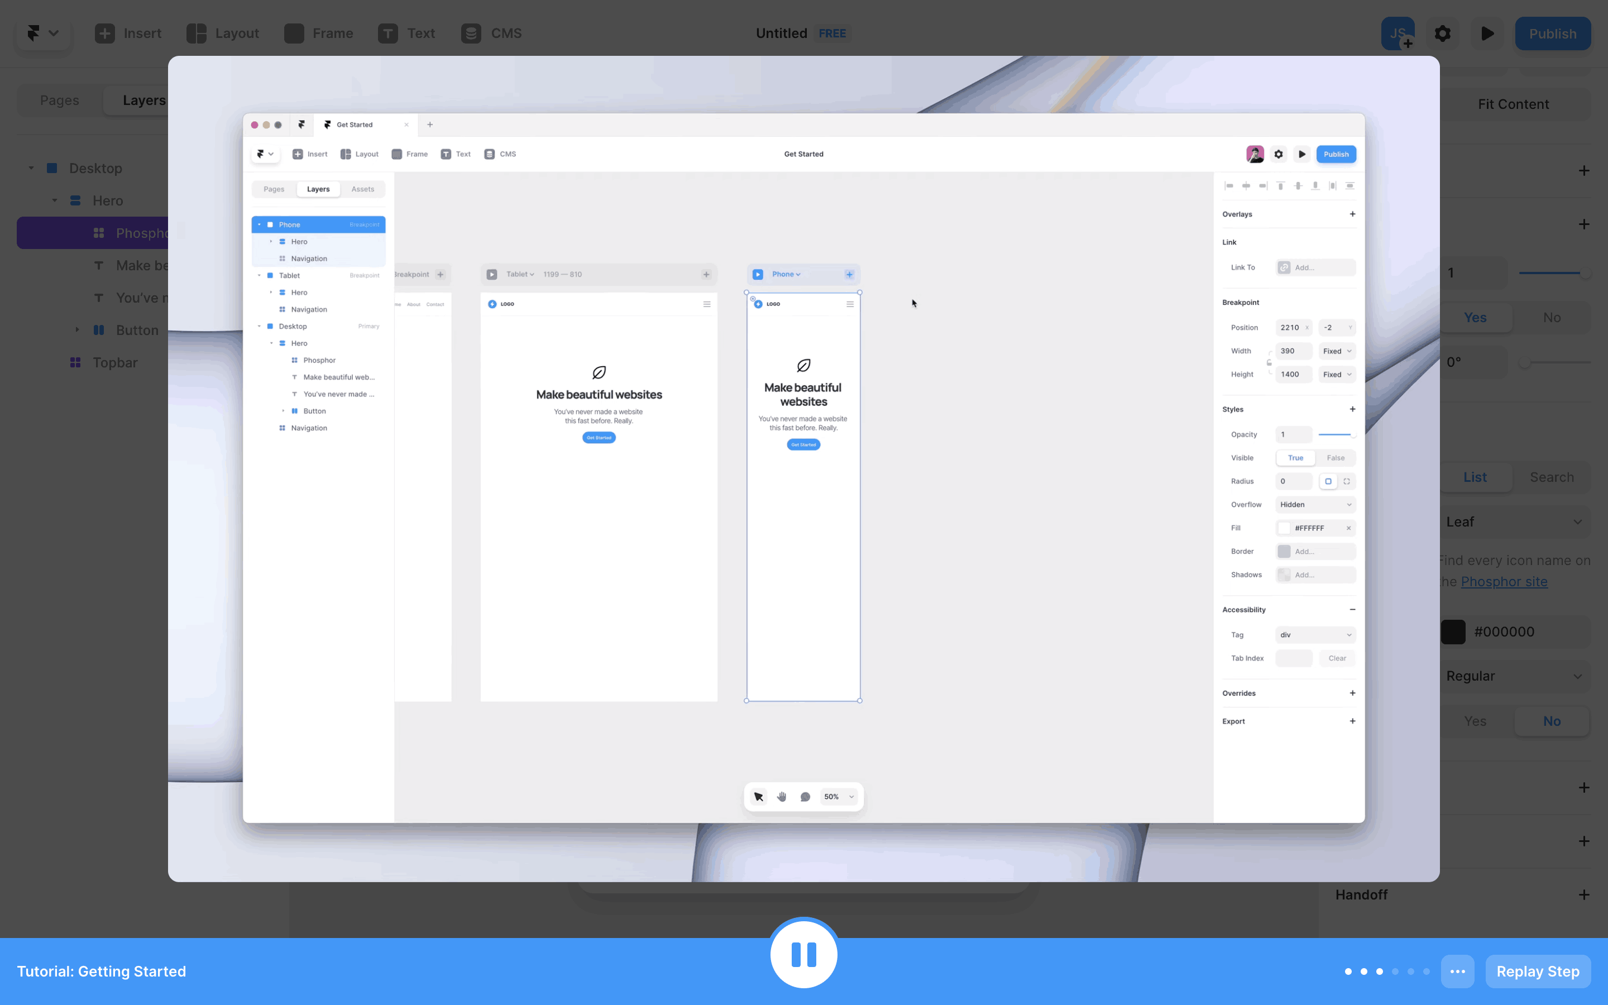Click the black #000000 color swatch

tap(1453, 631)
